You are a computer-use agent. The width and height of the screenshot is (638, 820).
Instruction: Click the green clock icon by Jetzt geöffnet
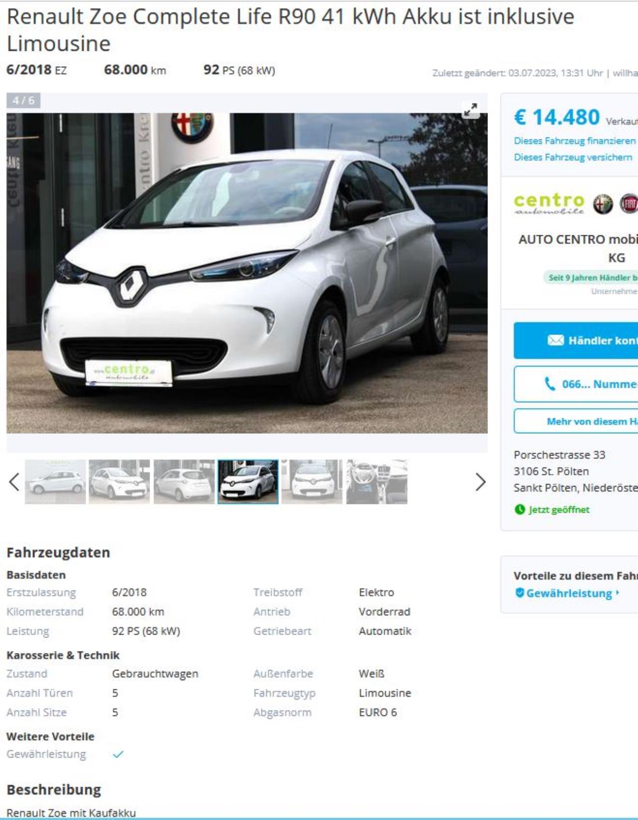520,509
